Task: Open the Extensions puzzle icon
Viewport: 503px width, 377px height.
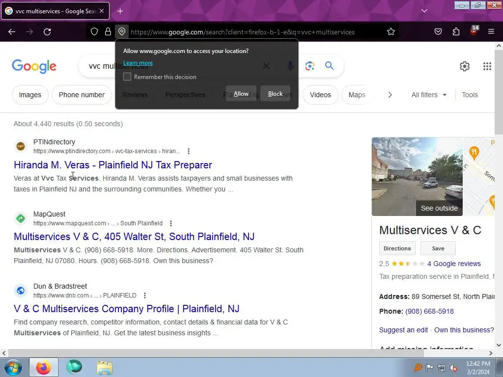Action: (x=456, y=32)
